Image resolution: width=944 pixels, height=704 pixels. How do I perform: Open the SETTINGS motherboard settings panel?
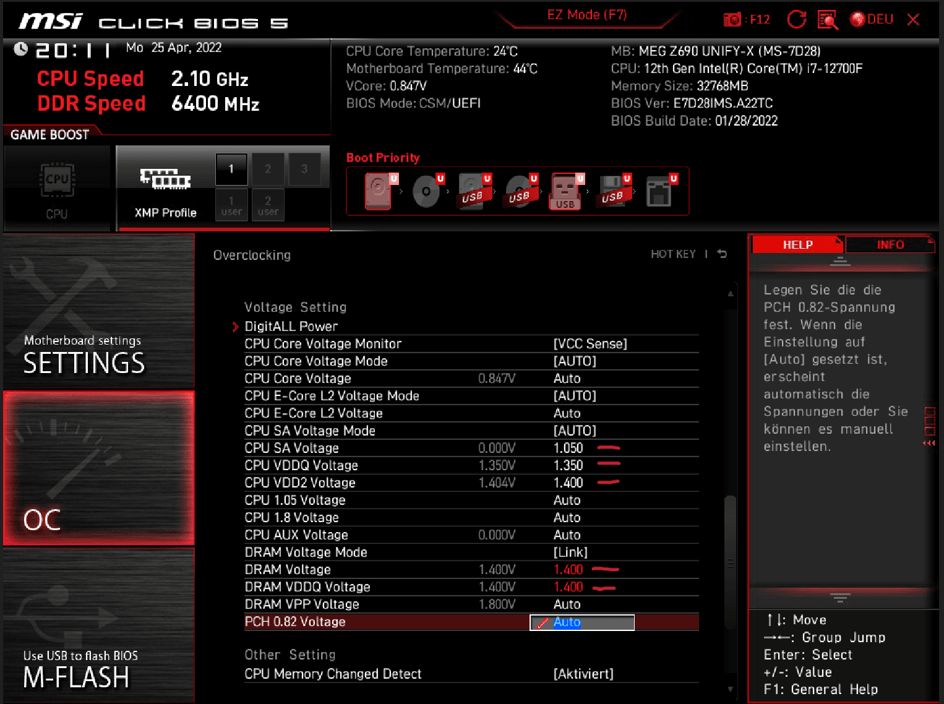[99, 311]
